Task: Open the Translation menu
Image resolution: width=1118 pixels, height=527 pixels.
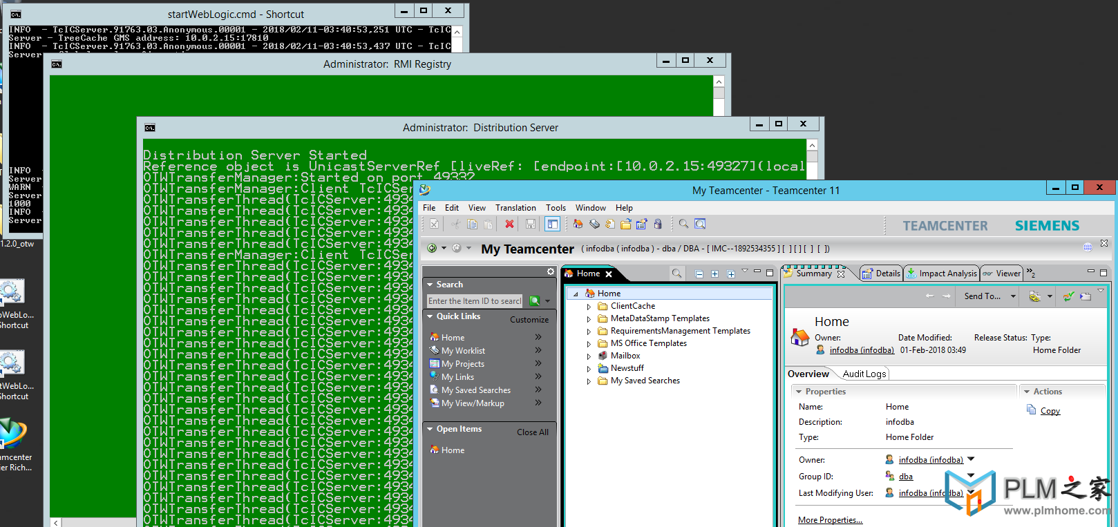Action: coord(515,208)
